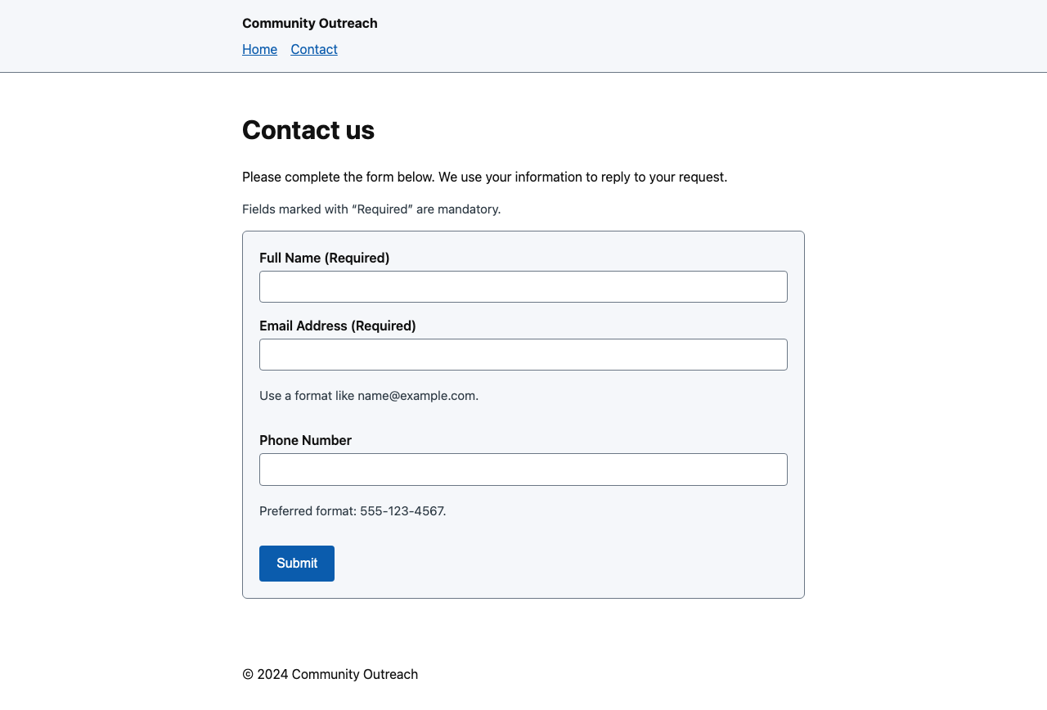Click the Contact us heading
The image size is (1047, 710).
coord(308,130)
